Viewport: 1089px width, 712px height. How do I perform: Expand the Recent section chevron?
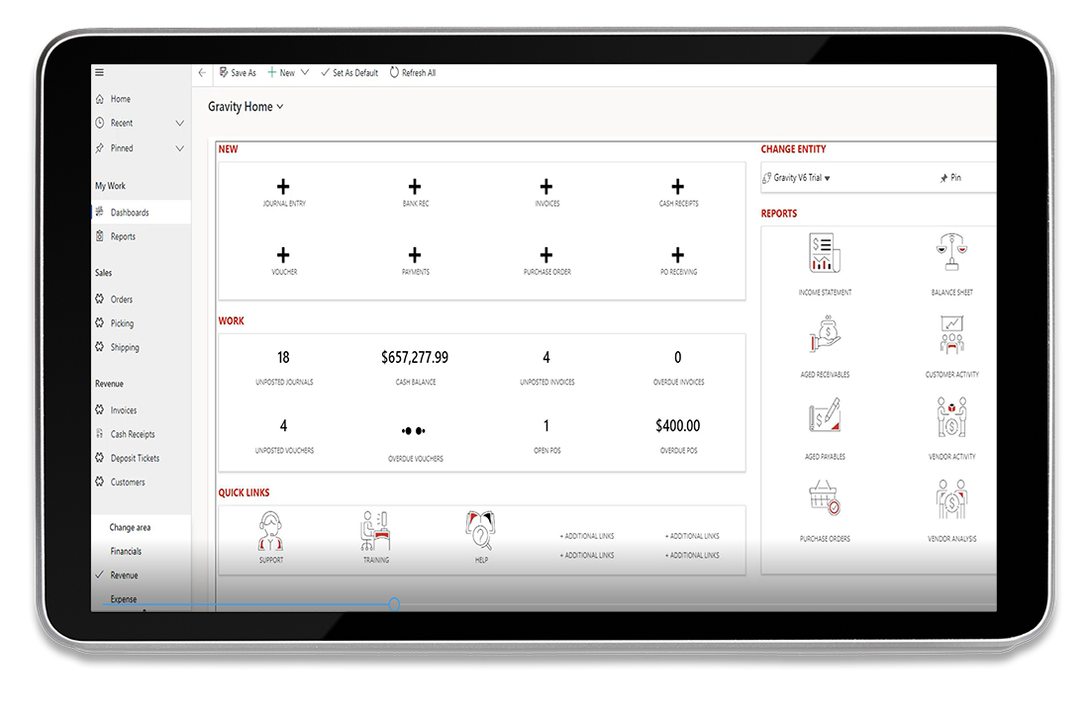(x=180, y=124)
